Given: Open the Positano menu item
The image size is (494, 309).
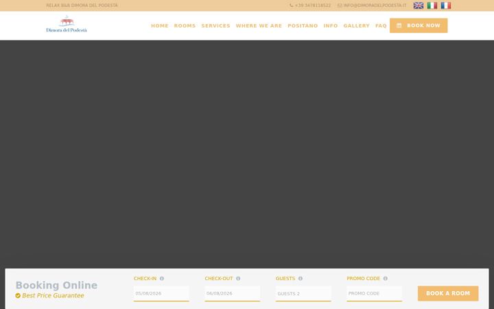Looking at the screenshot, I should coord(303,25).
